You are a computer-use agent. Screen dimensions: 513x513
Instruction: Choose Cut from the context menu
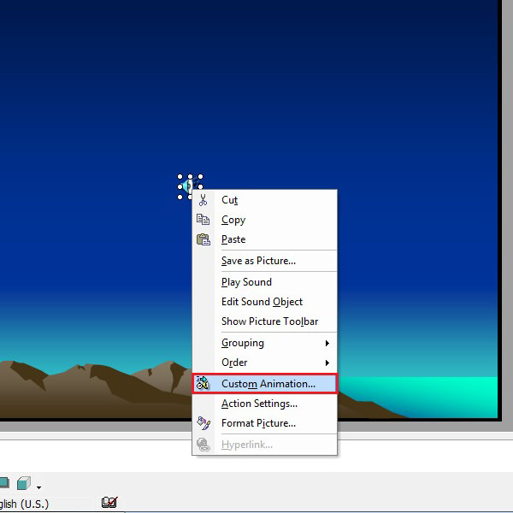(x=264, y=200)
